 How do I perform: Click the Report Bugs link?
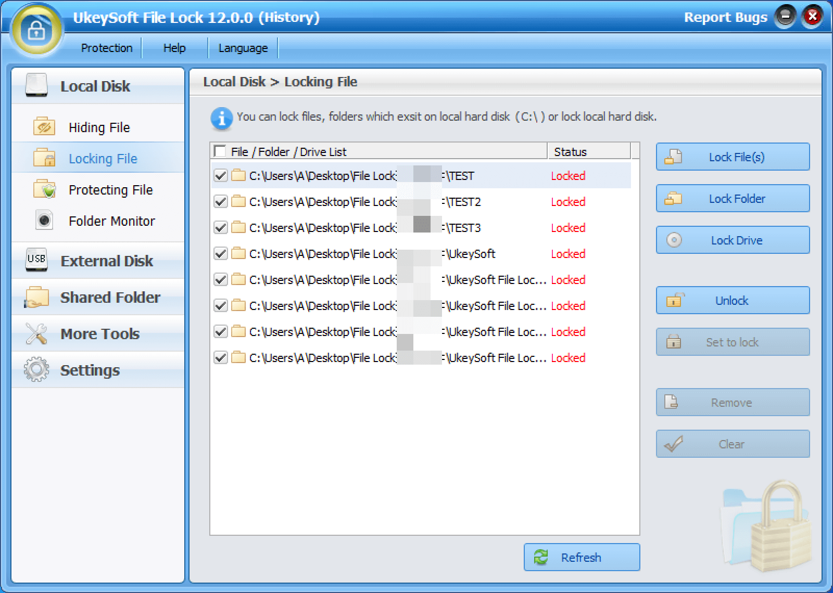pyautogui.click(x=725, y=17)
